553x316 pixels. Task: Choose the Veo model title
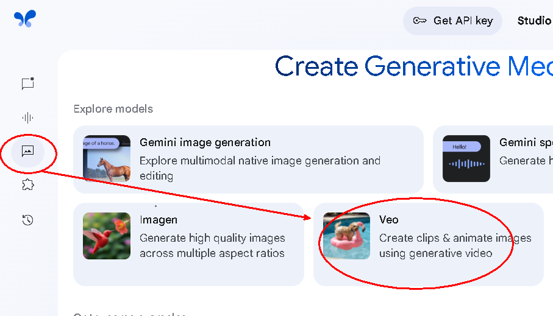coord(388,220)
